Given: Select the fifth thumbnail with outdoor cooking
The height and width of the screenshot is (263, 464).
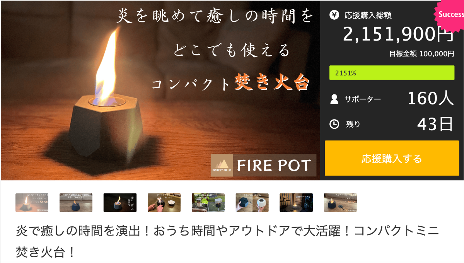Looking at the screenshot, I should [208, 203].
